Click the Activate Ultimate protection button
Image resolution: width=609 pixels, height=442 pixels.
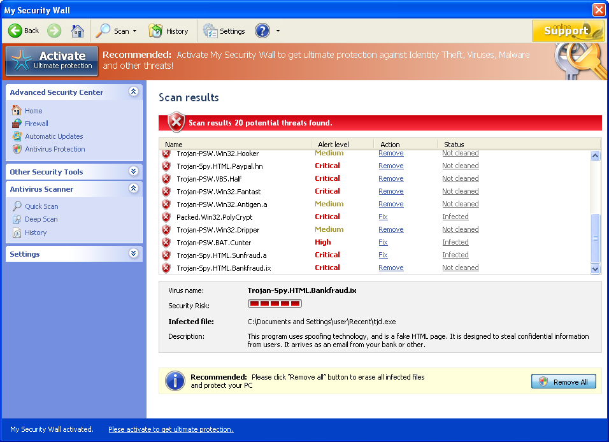52,61
